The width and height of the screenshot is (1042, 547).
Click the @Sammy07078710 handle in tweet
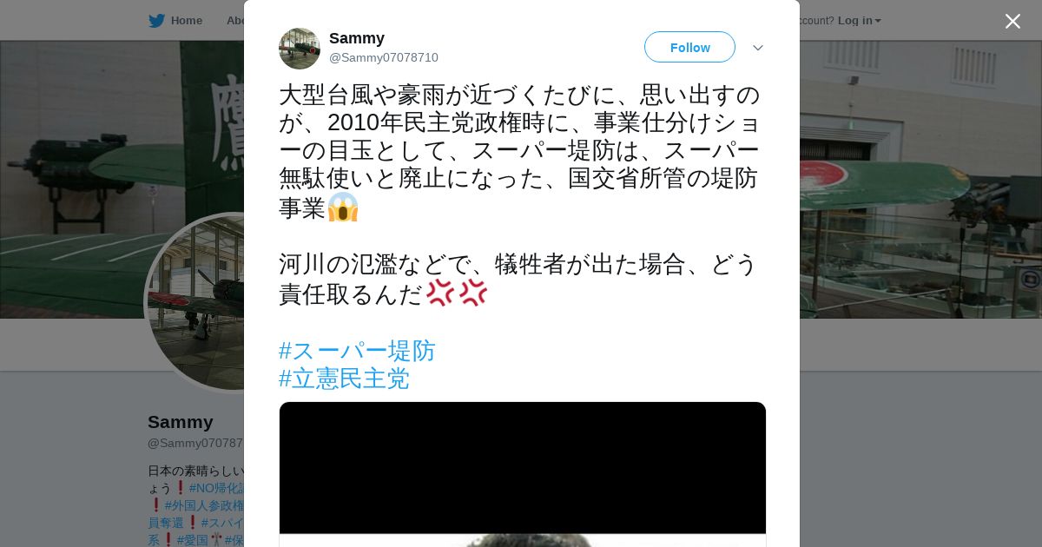click(x=384, y=57)
